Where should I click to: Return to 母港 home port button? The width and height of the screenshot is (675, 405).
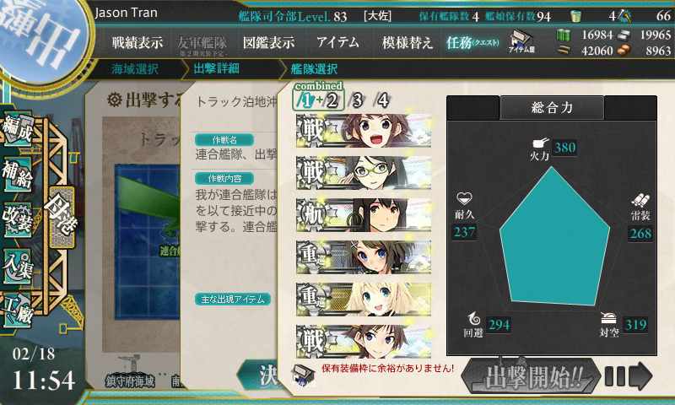pyautogui.click(x=61, y=217)
